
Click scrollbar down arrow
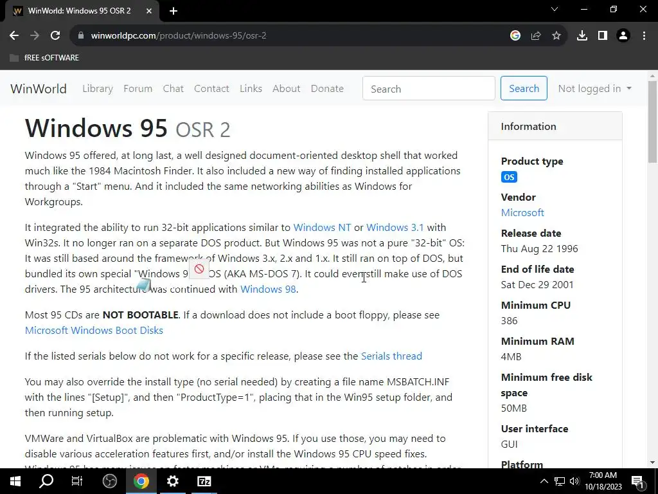(x=652, y=462)
